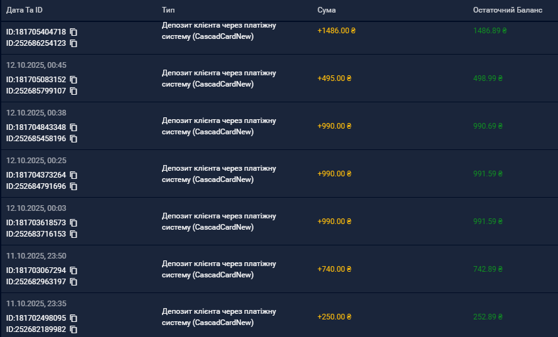Copy transaction ID 181705404718
The width and height of the screenshot is (558, 337).
pyautogui.click(x=73, y=32)
